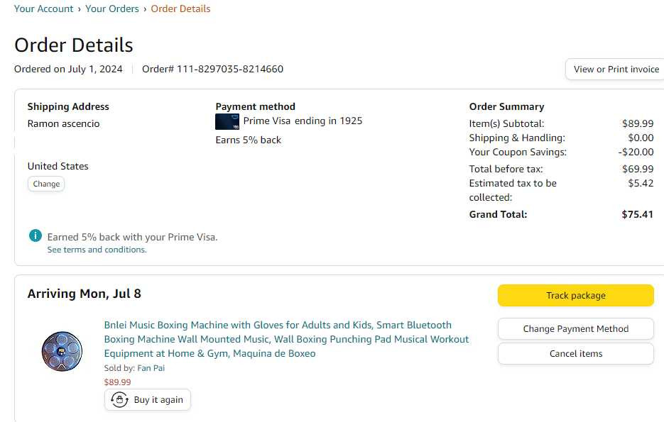Viewport: 664px width, 422px height.
Task: Click the Buy it again button
Action: coord(148,399)
